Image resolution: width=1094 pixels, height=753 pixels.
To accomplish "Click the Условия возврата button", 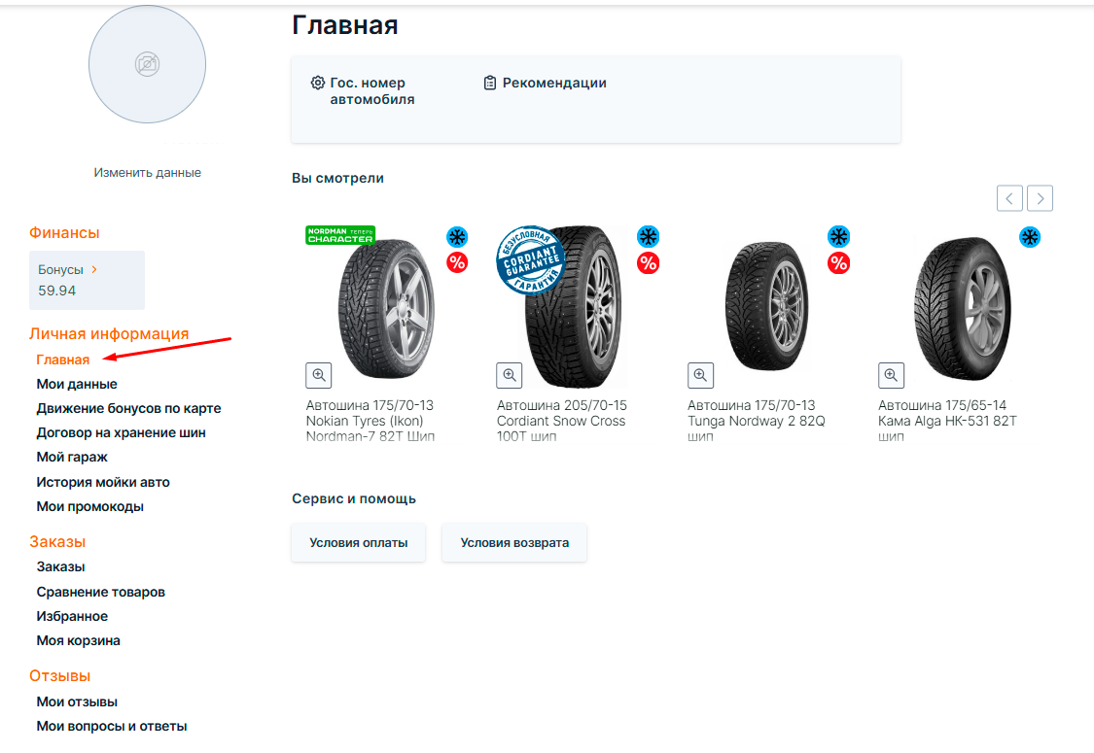I will [x=514, y=543].
